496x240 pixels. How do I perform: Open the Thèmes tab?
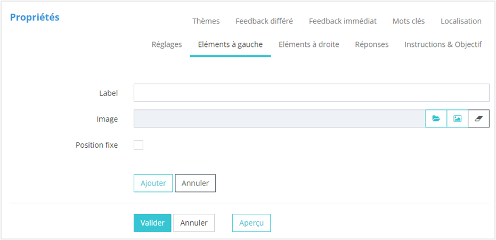206,21
